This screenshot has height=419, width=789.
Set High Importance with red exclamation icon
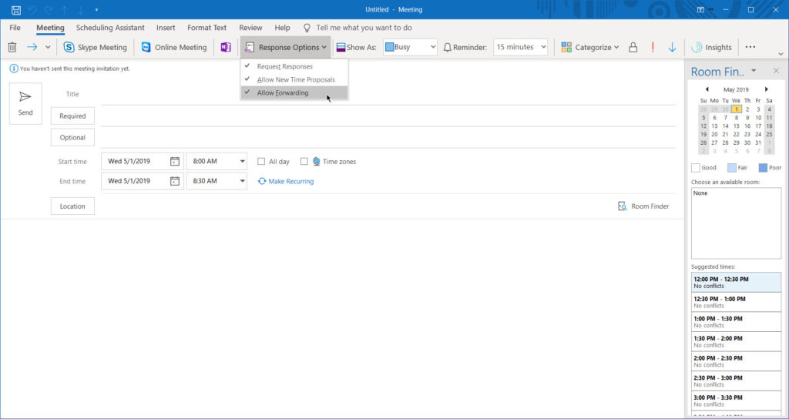pyautogui.click(x=653, y=47)
